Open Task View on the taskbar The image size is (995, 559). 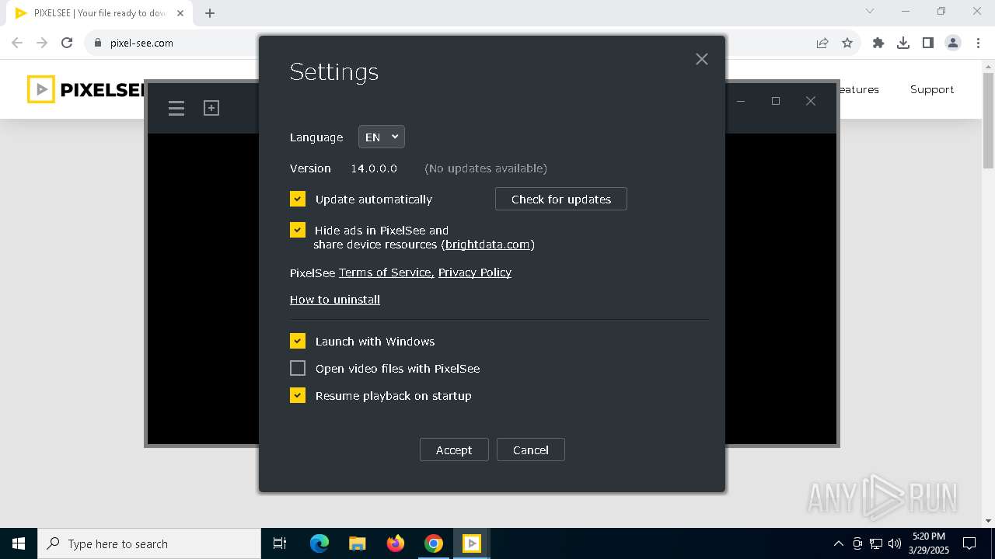coord(280,543)
